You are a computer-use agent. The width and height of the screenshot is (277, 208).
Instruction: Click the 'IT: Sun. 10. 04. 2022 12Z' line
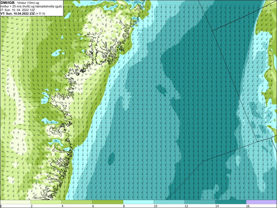click(17, 10)
